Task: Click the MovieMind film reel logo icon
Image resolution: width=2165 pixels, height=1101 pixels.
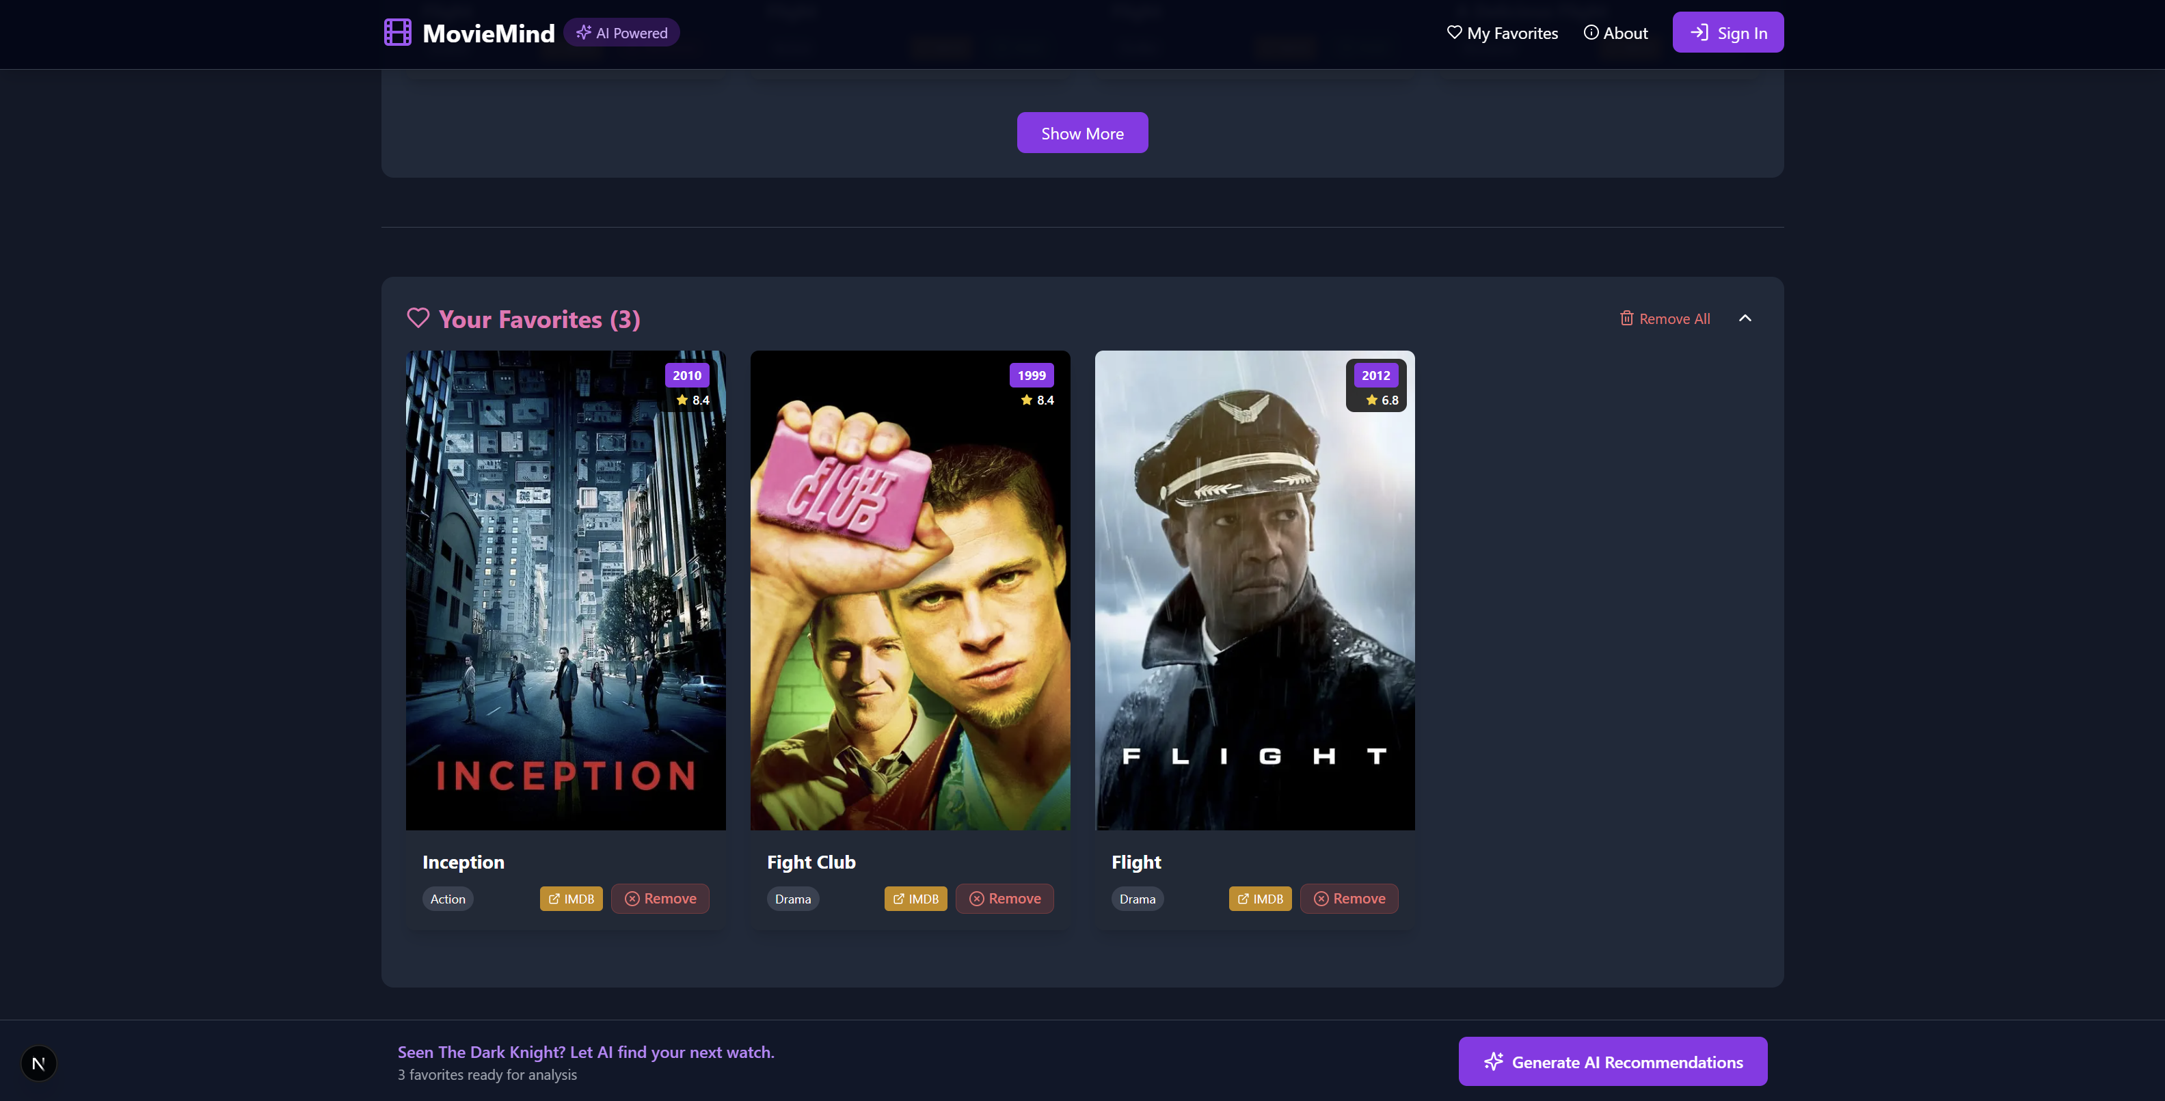Action: tap(396, 31)
